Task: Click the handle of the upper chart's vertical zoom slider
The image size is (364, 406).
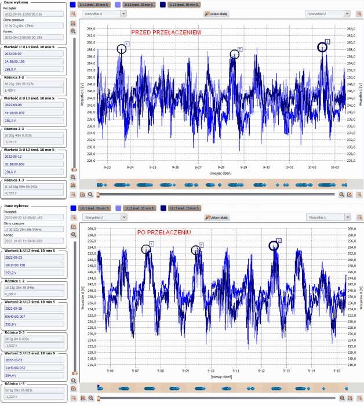Action: 74,170
